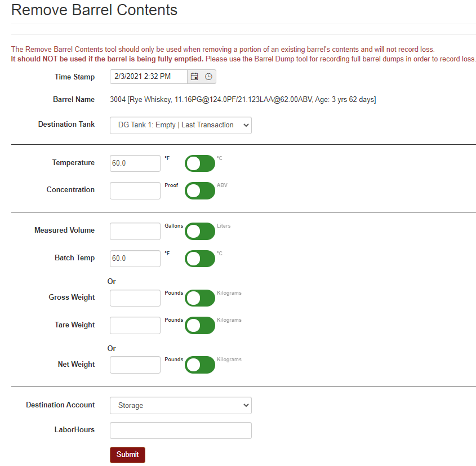
Task: Toggle Concentration from Proof to ABV
Action: coord(200,190)
